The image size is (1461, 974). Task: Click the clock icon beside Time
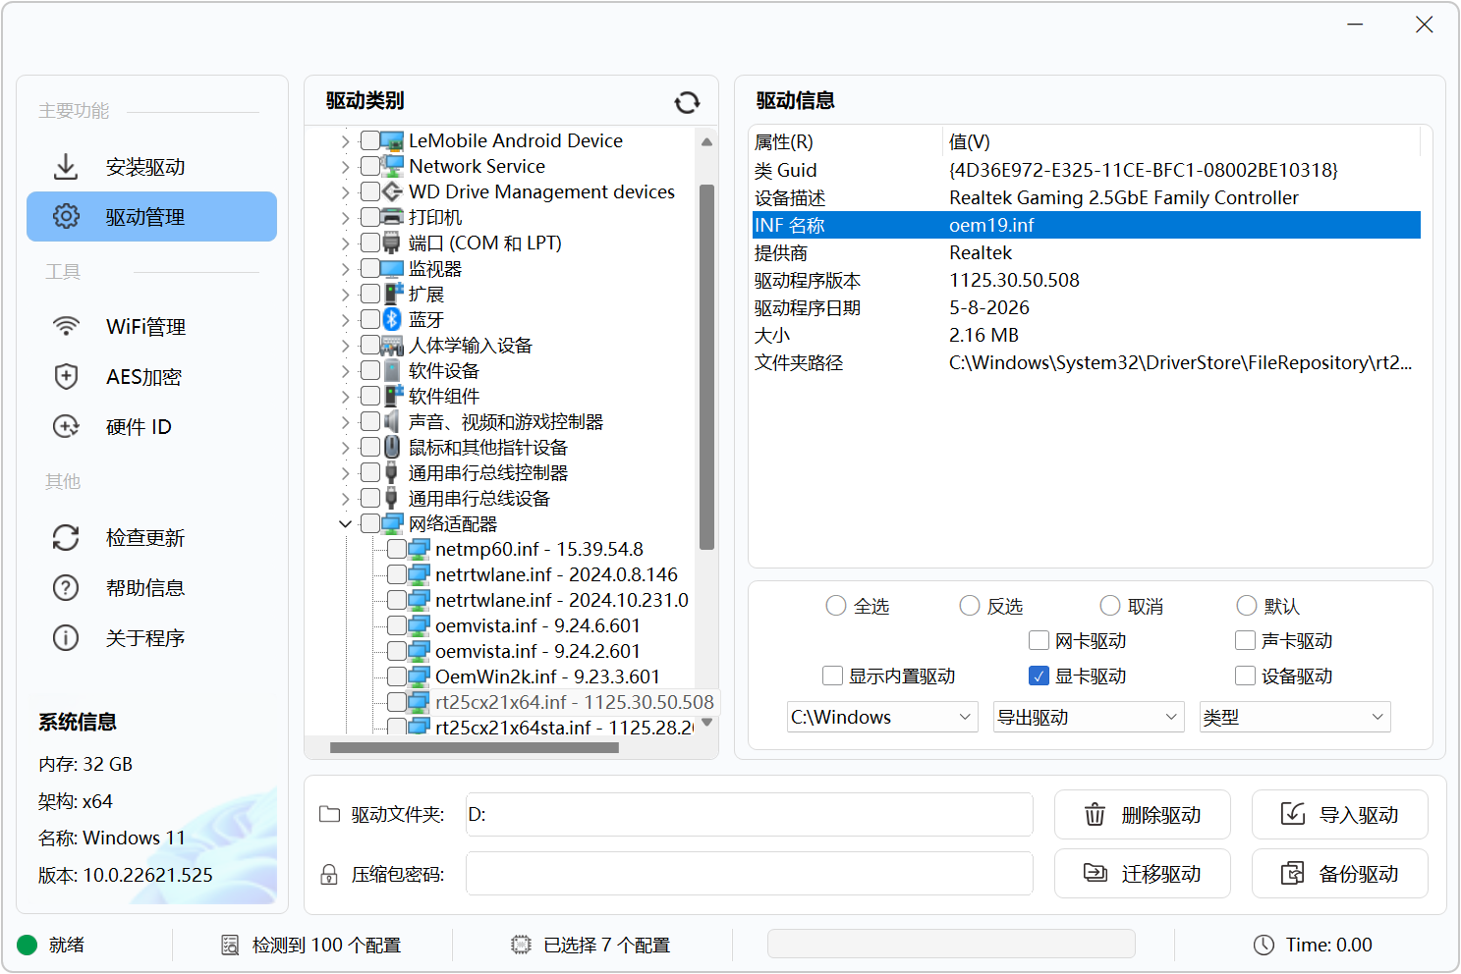click(x=1264, y=945)
